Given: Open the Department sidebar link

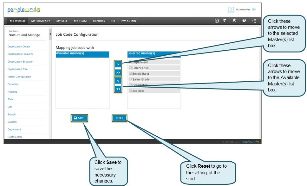Looking at the screenshot, I should click(14, 130).
